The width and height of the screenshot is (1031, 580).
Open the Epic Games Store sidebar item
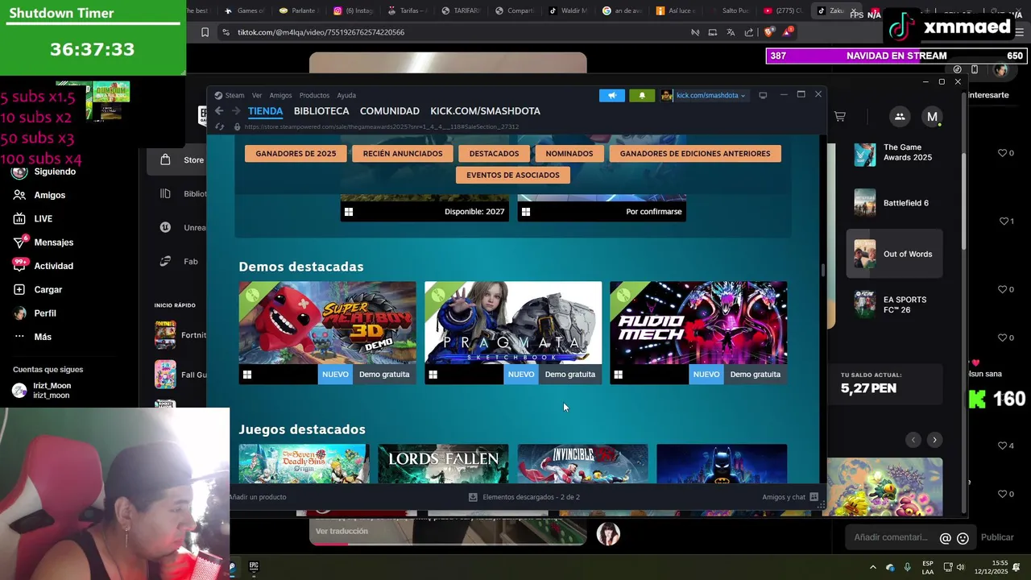183,159
